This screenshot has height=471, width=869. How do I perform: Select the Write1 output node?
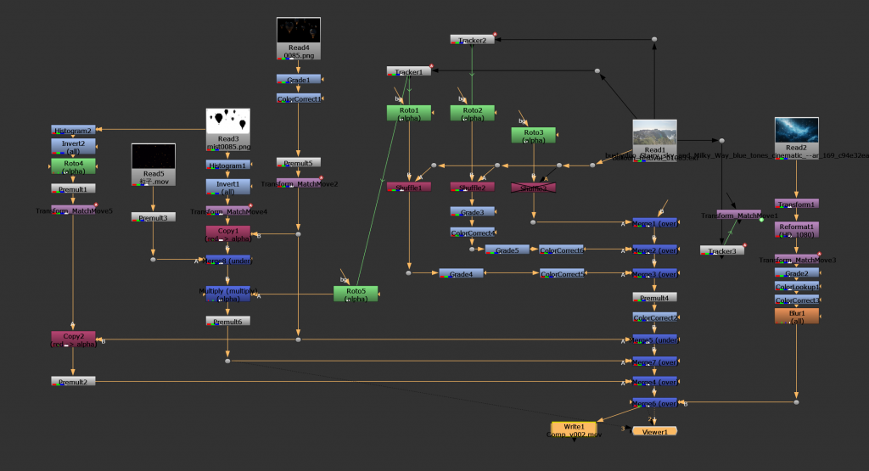pos(573,429)
